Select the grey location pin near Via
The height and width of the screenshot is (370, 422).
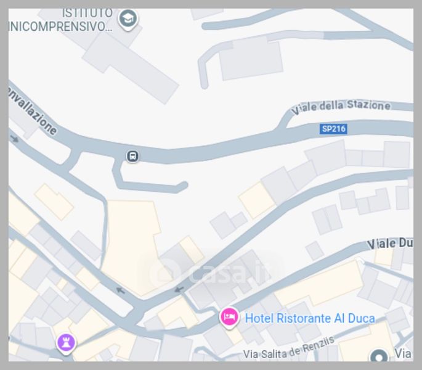[379, 355]
